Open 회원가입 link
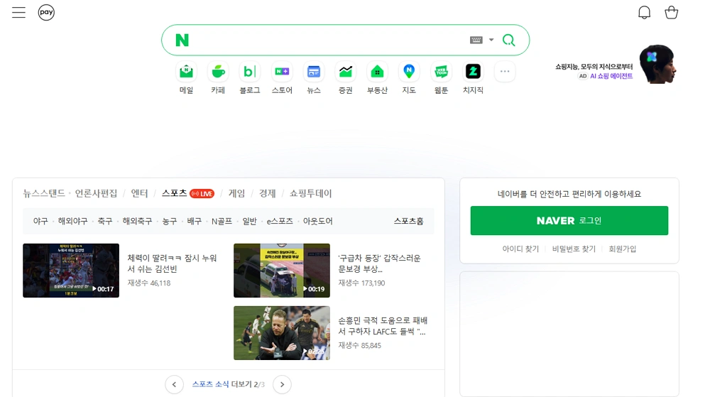710x397 pixels. coord(622,249)
